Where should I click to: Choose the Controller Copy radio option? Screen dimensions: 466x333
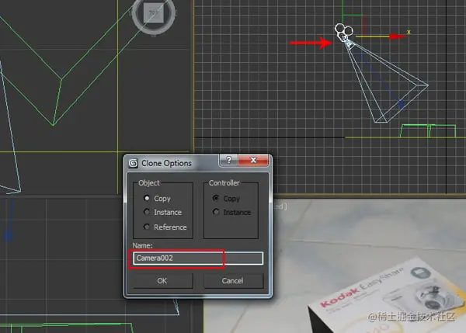pyautogui.click(x=216, y=198)
